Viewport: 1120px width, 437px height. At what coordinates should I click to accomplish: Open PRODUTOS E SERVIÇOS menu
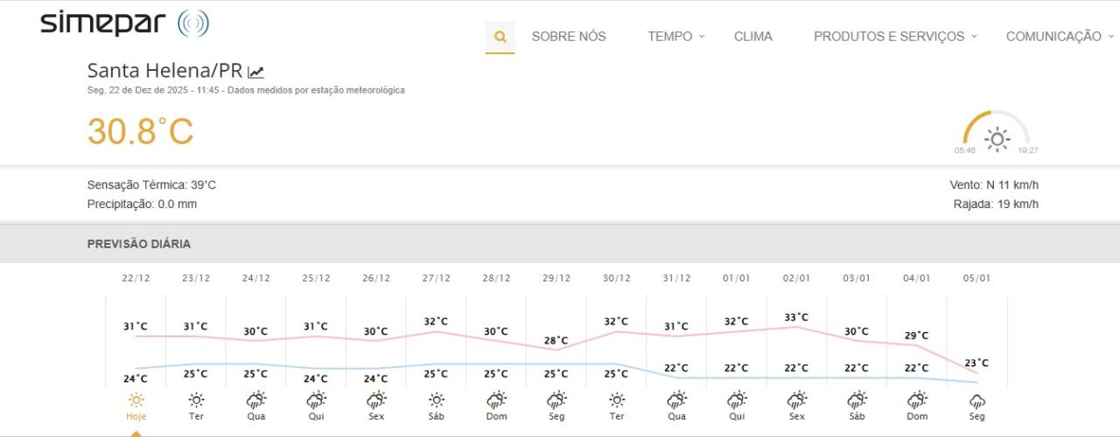(889, 37)
